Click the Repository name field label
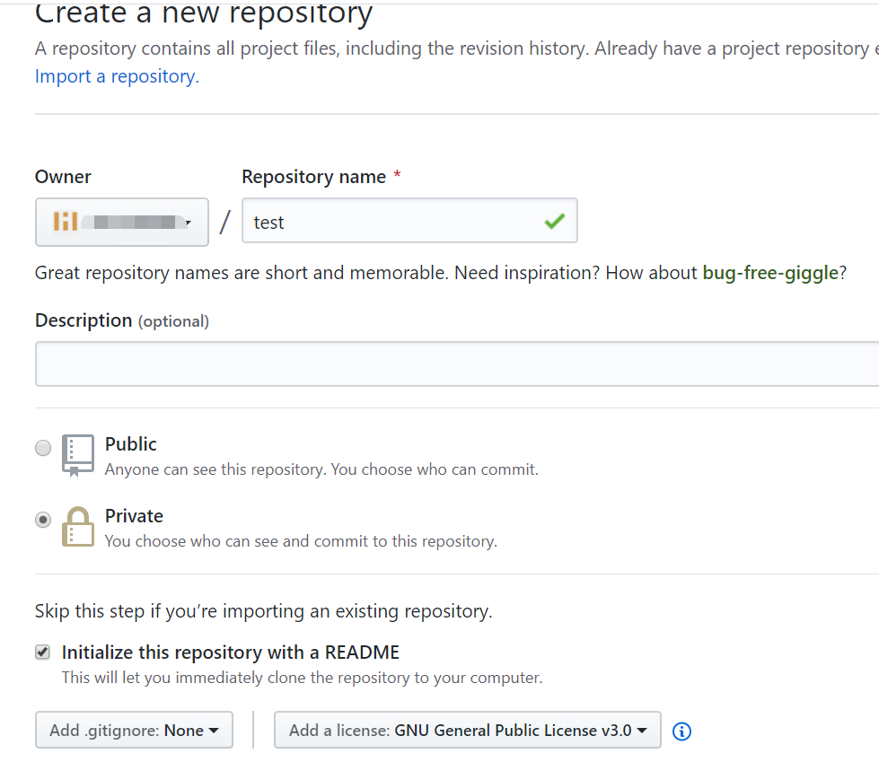The height and width of the screenshot is (771, 879). click(313, 177)
